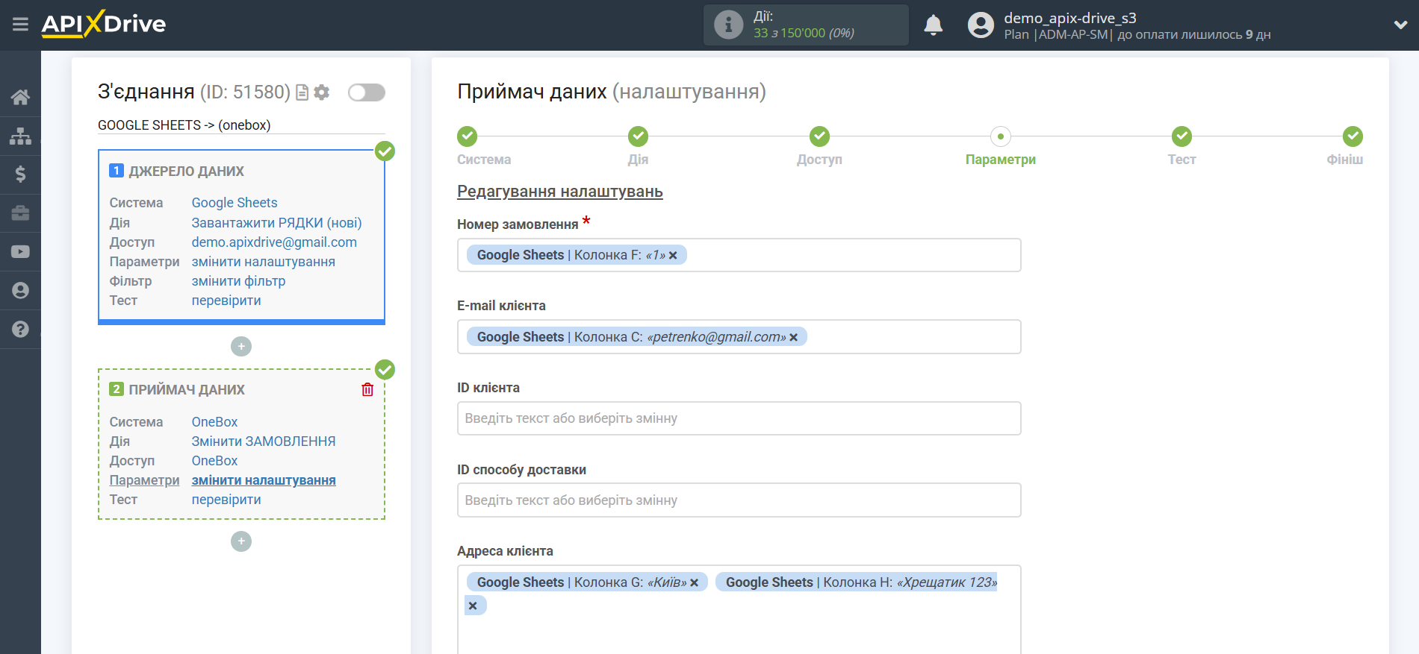Open OneBox receiver system link
1419x654 pixels.
click(214, 422)
